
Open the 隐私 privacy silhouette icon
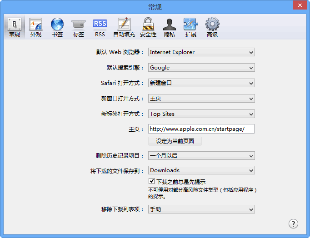tap(170, 27)
